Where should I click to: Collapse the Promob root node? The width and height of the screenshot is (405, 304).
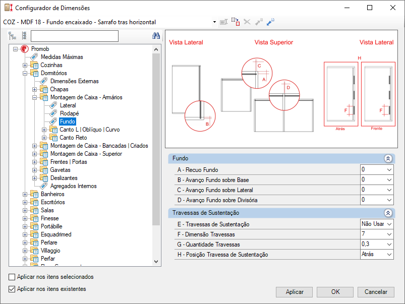click(16, 49)
